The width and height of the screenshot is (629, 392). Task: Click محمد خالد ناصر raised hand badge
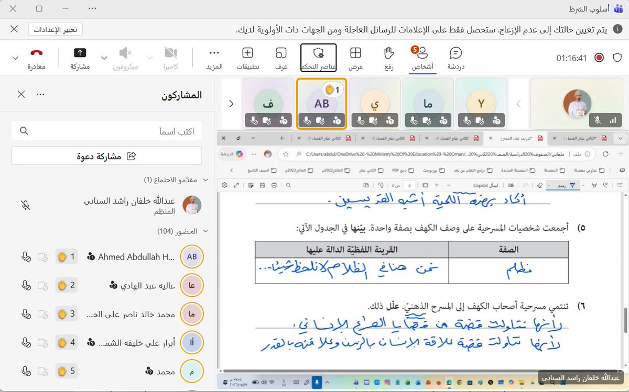(67, 314)
